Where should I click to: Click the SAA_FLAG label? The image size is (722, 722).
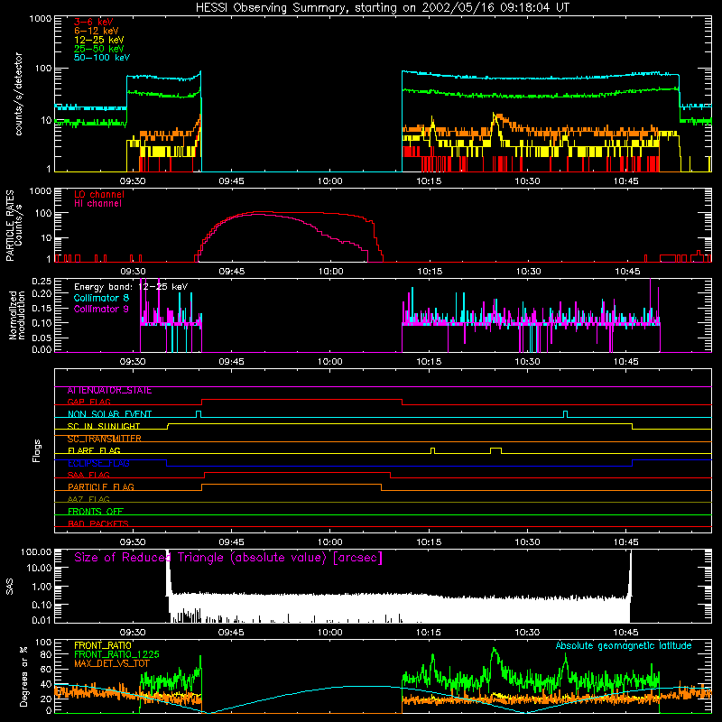pos(88,476)
